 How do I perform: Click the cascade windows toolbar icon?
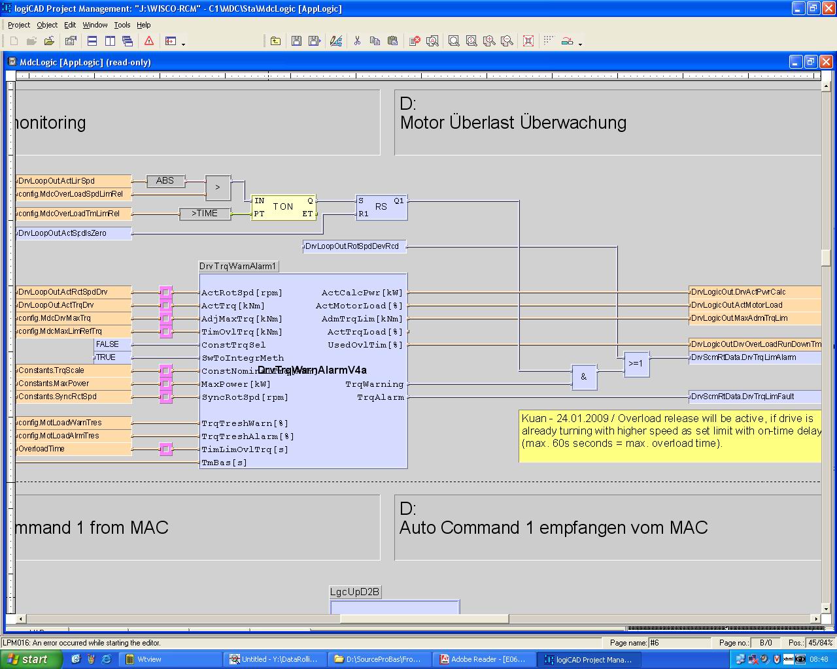(128, 41)
